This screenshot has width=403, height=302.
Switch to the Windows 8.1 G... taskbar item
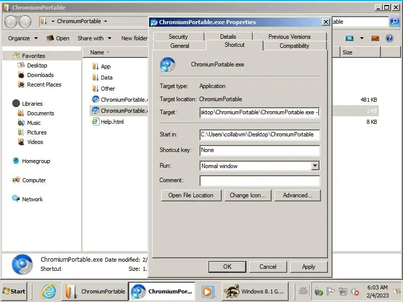pyautogui.click(x=255, y=291)
